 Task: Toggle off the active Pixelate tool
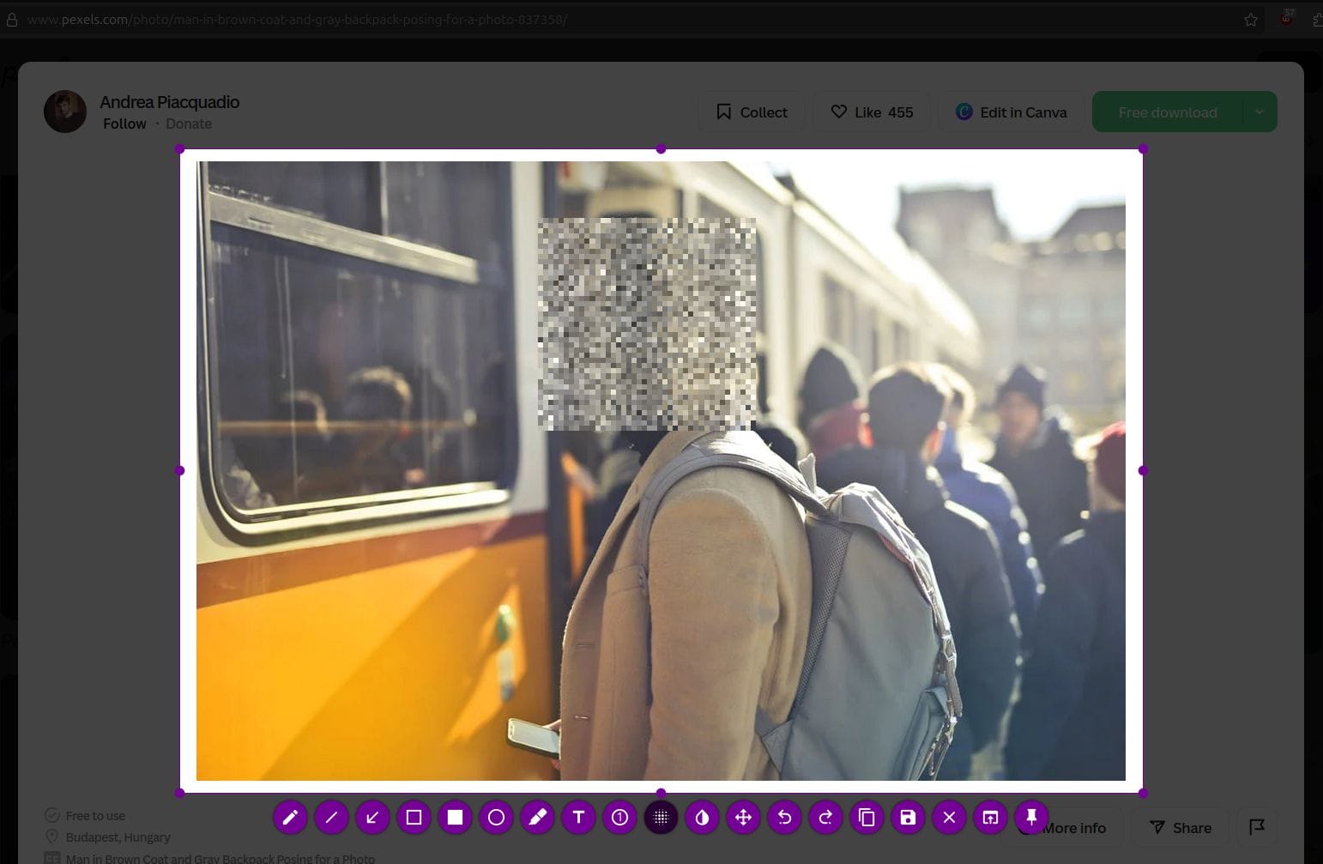click(x=661, y=817)
